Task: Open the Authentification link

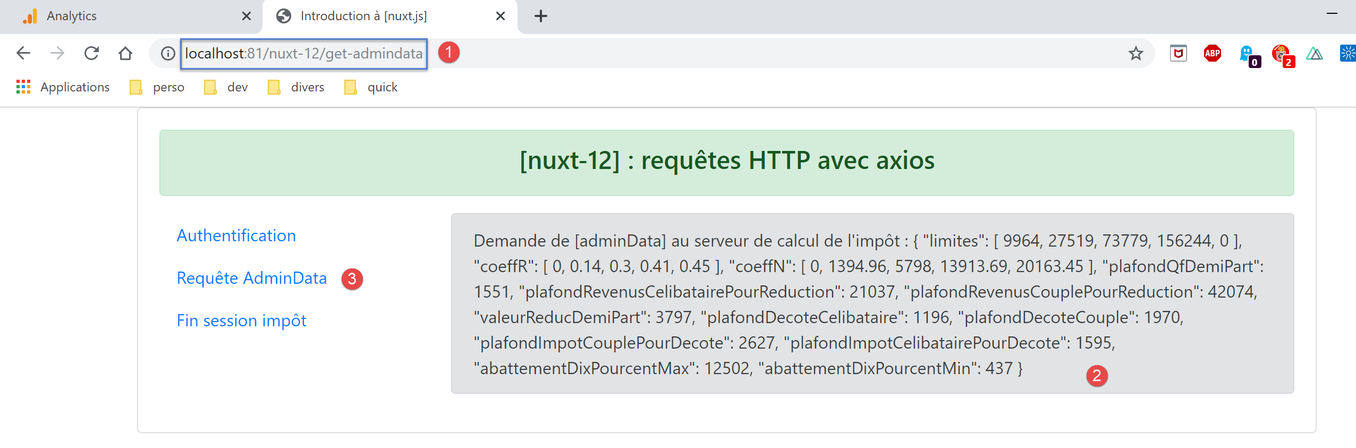Action: pyautogui.click(x=236, y=235)
